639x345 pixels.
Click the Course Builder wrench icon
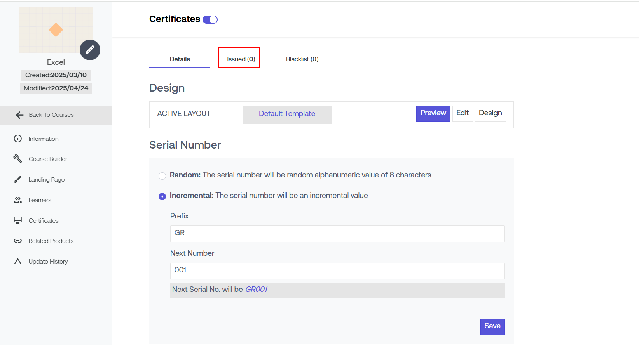coord(18,159)
